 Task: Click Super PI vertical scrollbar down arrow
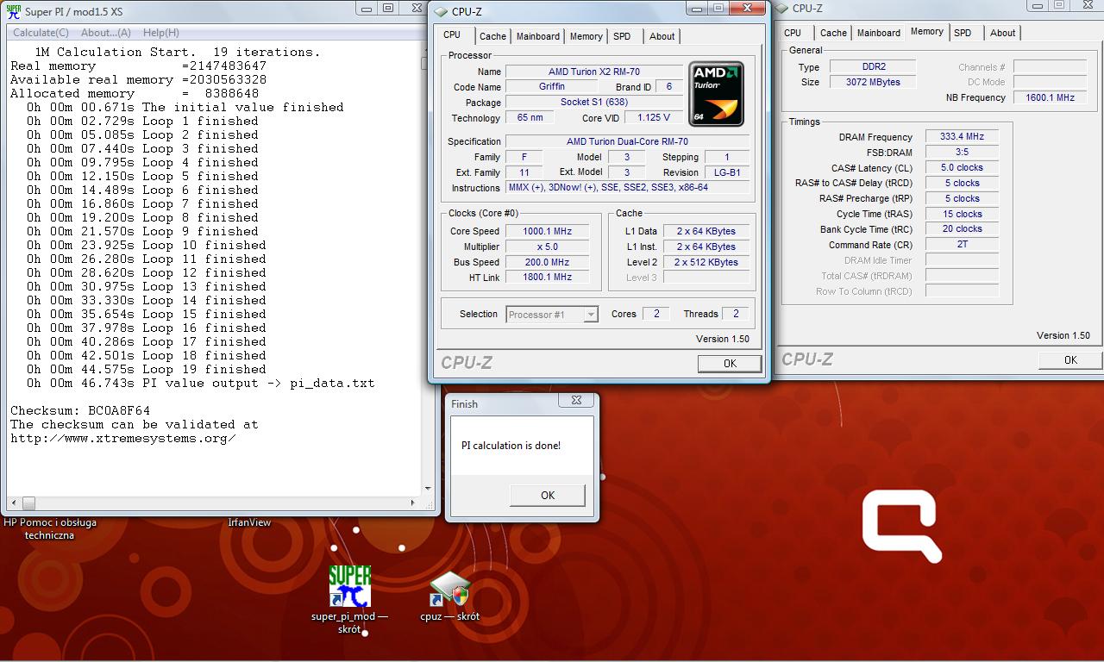click(x=427, y=490)
